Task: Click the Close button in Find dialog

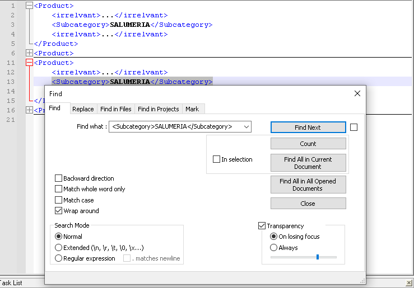Action: tap(308, 204)
